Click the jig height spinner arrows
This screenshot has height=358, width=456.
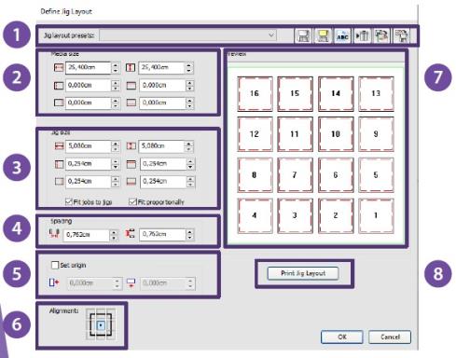[x=188, y=146]
